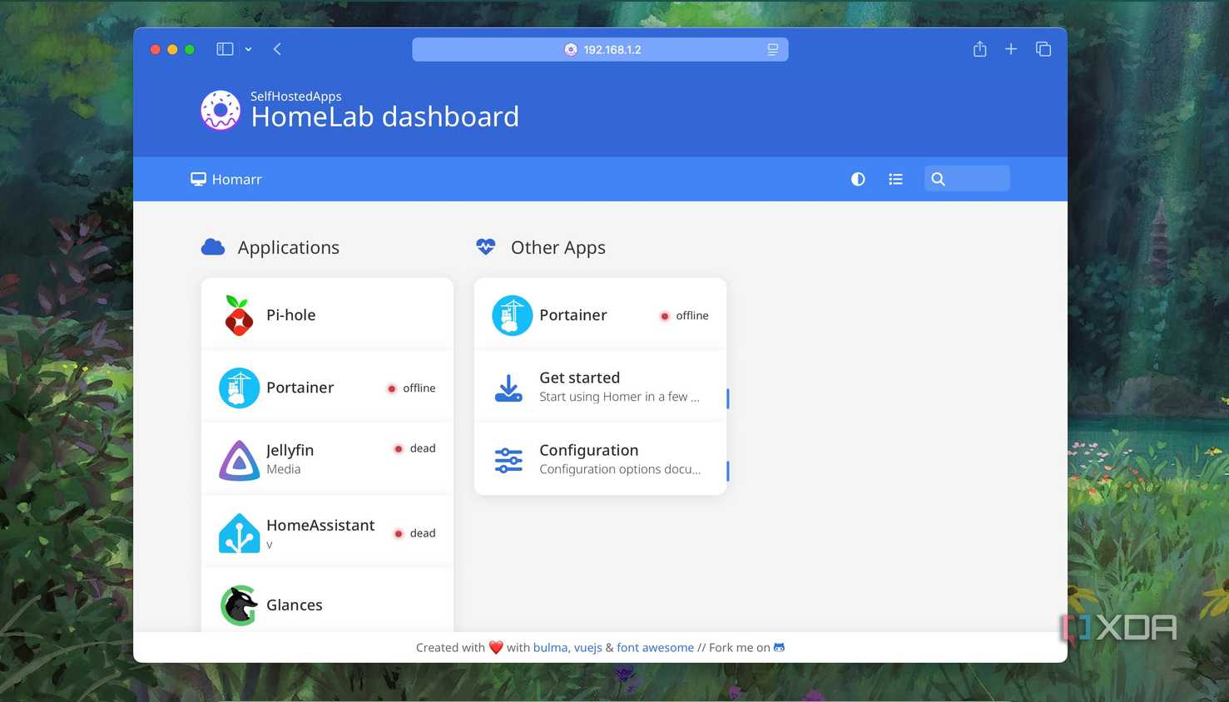This screenshot has width=1229, height=702.
Task: Click the reader icon in the address bar
Action: click(772, 50)
